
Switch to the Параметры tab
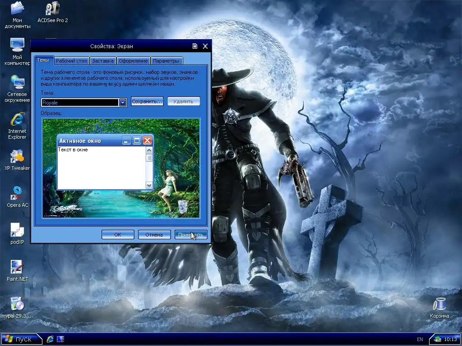166,61
